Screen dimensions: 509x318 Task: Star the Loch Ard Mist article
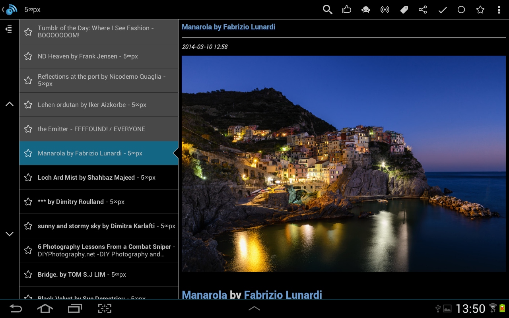tap(28, 177)
